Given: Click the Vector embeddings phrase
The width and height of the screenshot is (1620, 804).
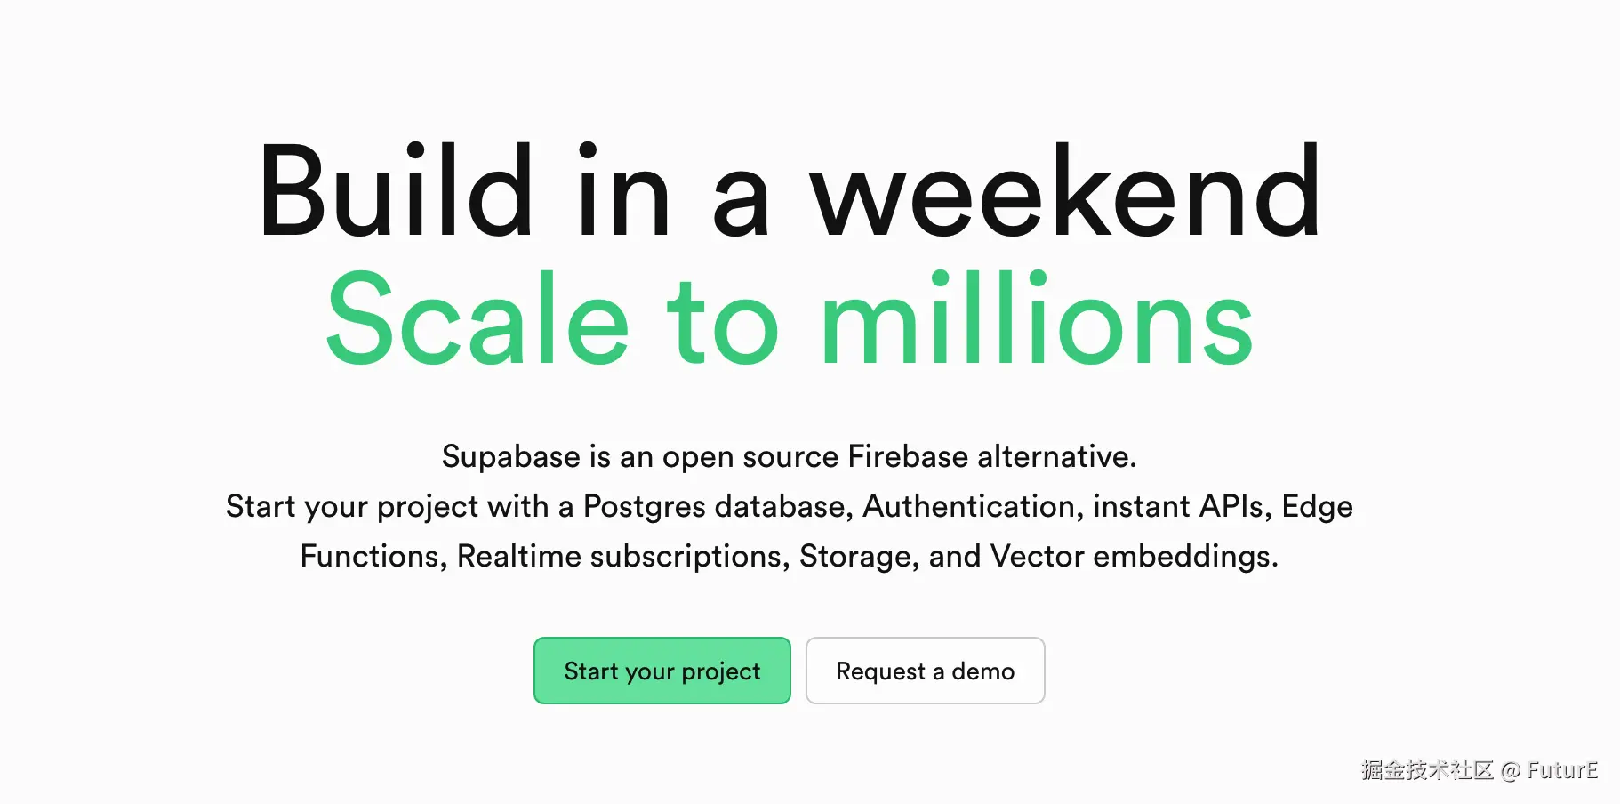Looking at the screenshot, I should [1134, 557].
